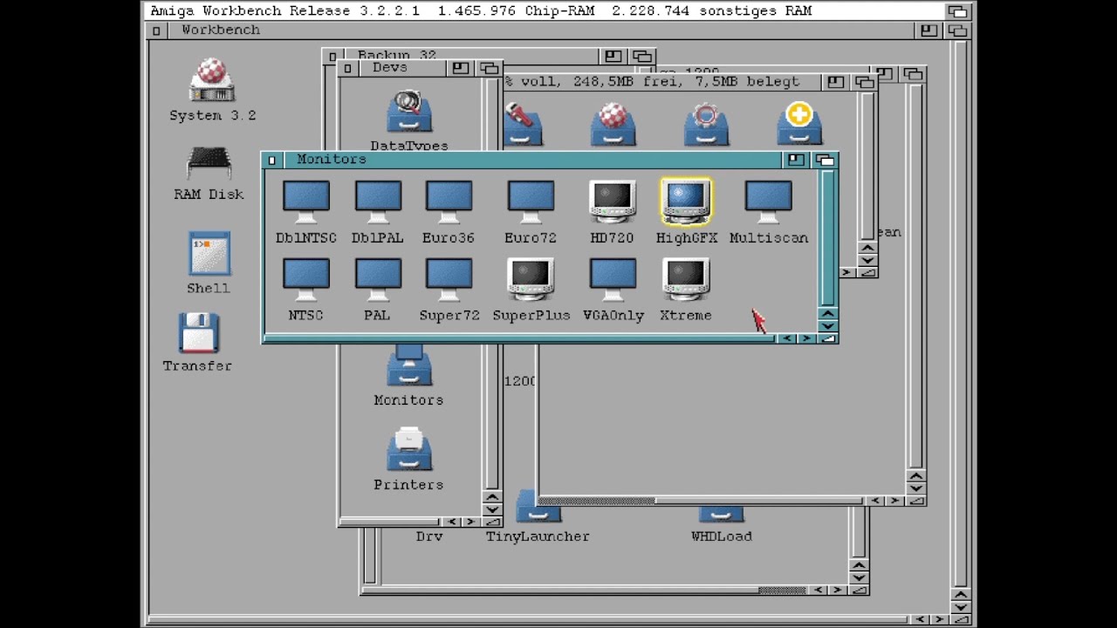The width and height of the screenshot is (1117, 628).
Task: Click the Monitors window scroll-right arrow
Action: 807,338
